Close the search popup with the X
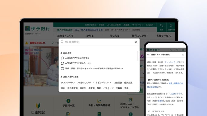The width and height of the screenshot is (207, 116). [x=136, y=42]
